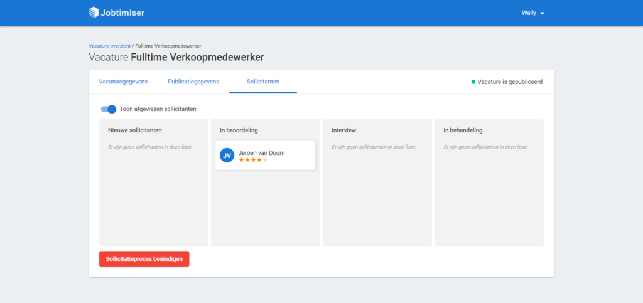Open the Publicatiegegevens tab
This screenshot has width=643, height=303.
pos(193,82)
